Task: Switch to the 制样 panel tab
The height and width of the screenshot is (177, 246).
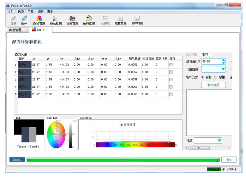Action: (x=205, y=54)
